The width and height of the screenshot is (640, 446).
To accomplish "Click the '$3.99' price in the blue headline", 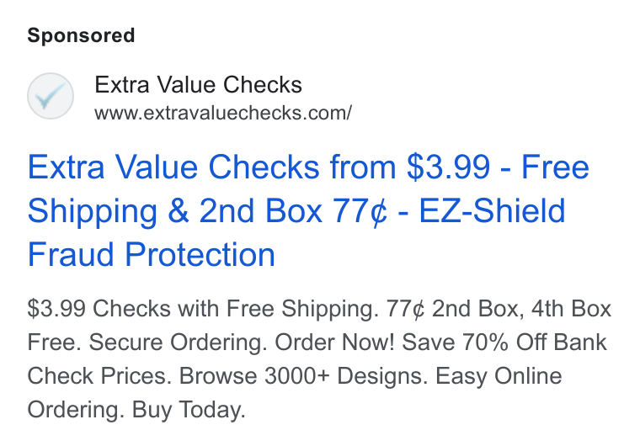I will pos(448,167).
